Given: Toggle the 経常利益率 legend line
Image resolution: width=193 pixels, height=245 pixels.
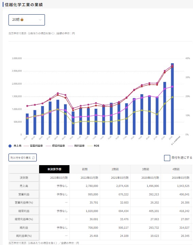Looking at the screenshot, I should pyautogui.click(x=55, y=146).
